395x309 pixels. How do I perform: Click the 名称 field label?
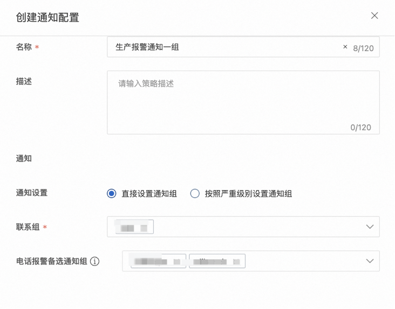click(x=24, y=47)
